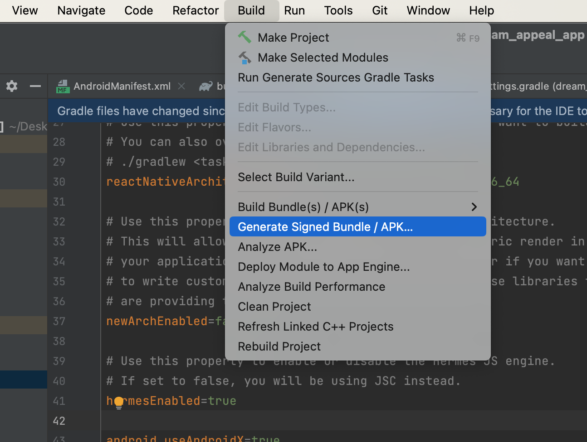587x442 pixels.
Task: Click the Gradle elephant tab icon
Action: 206,86
